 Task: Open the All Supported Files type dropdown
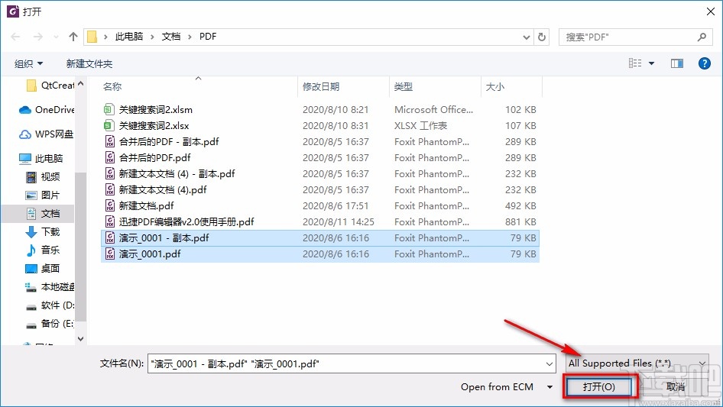(x=637, y=363)
